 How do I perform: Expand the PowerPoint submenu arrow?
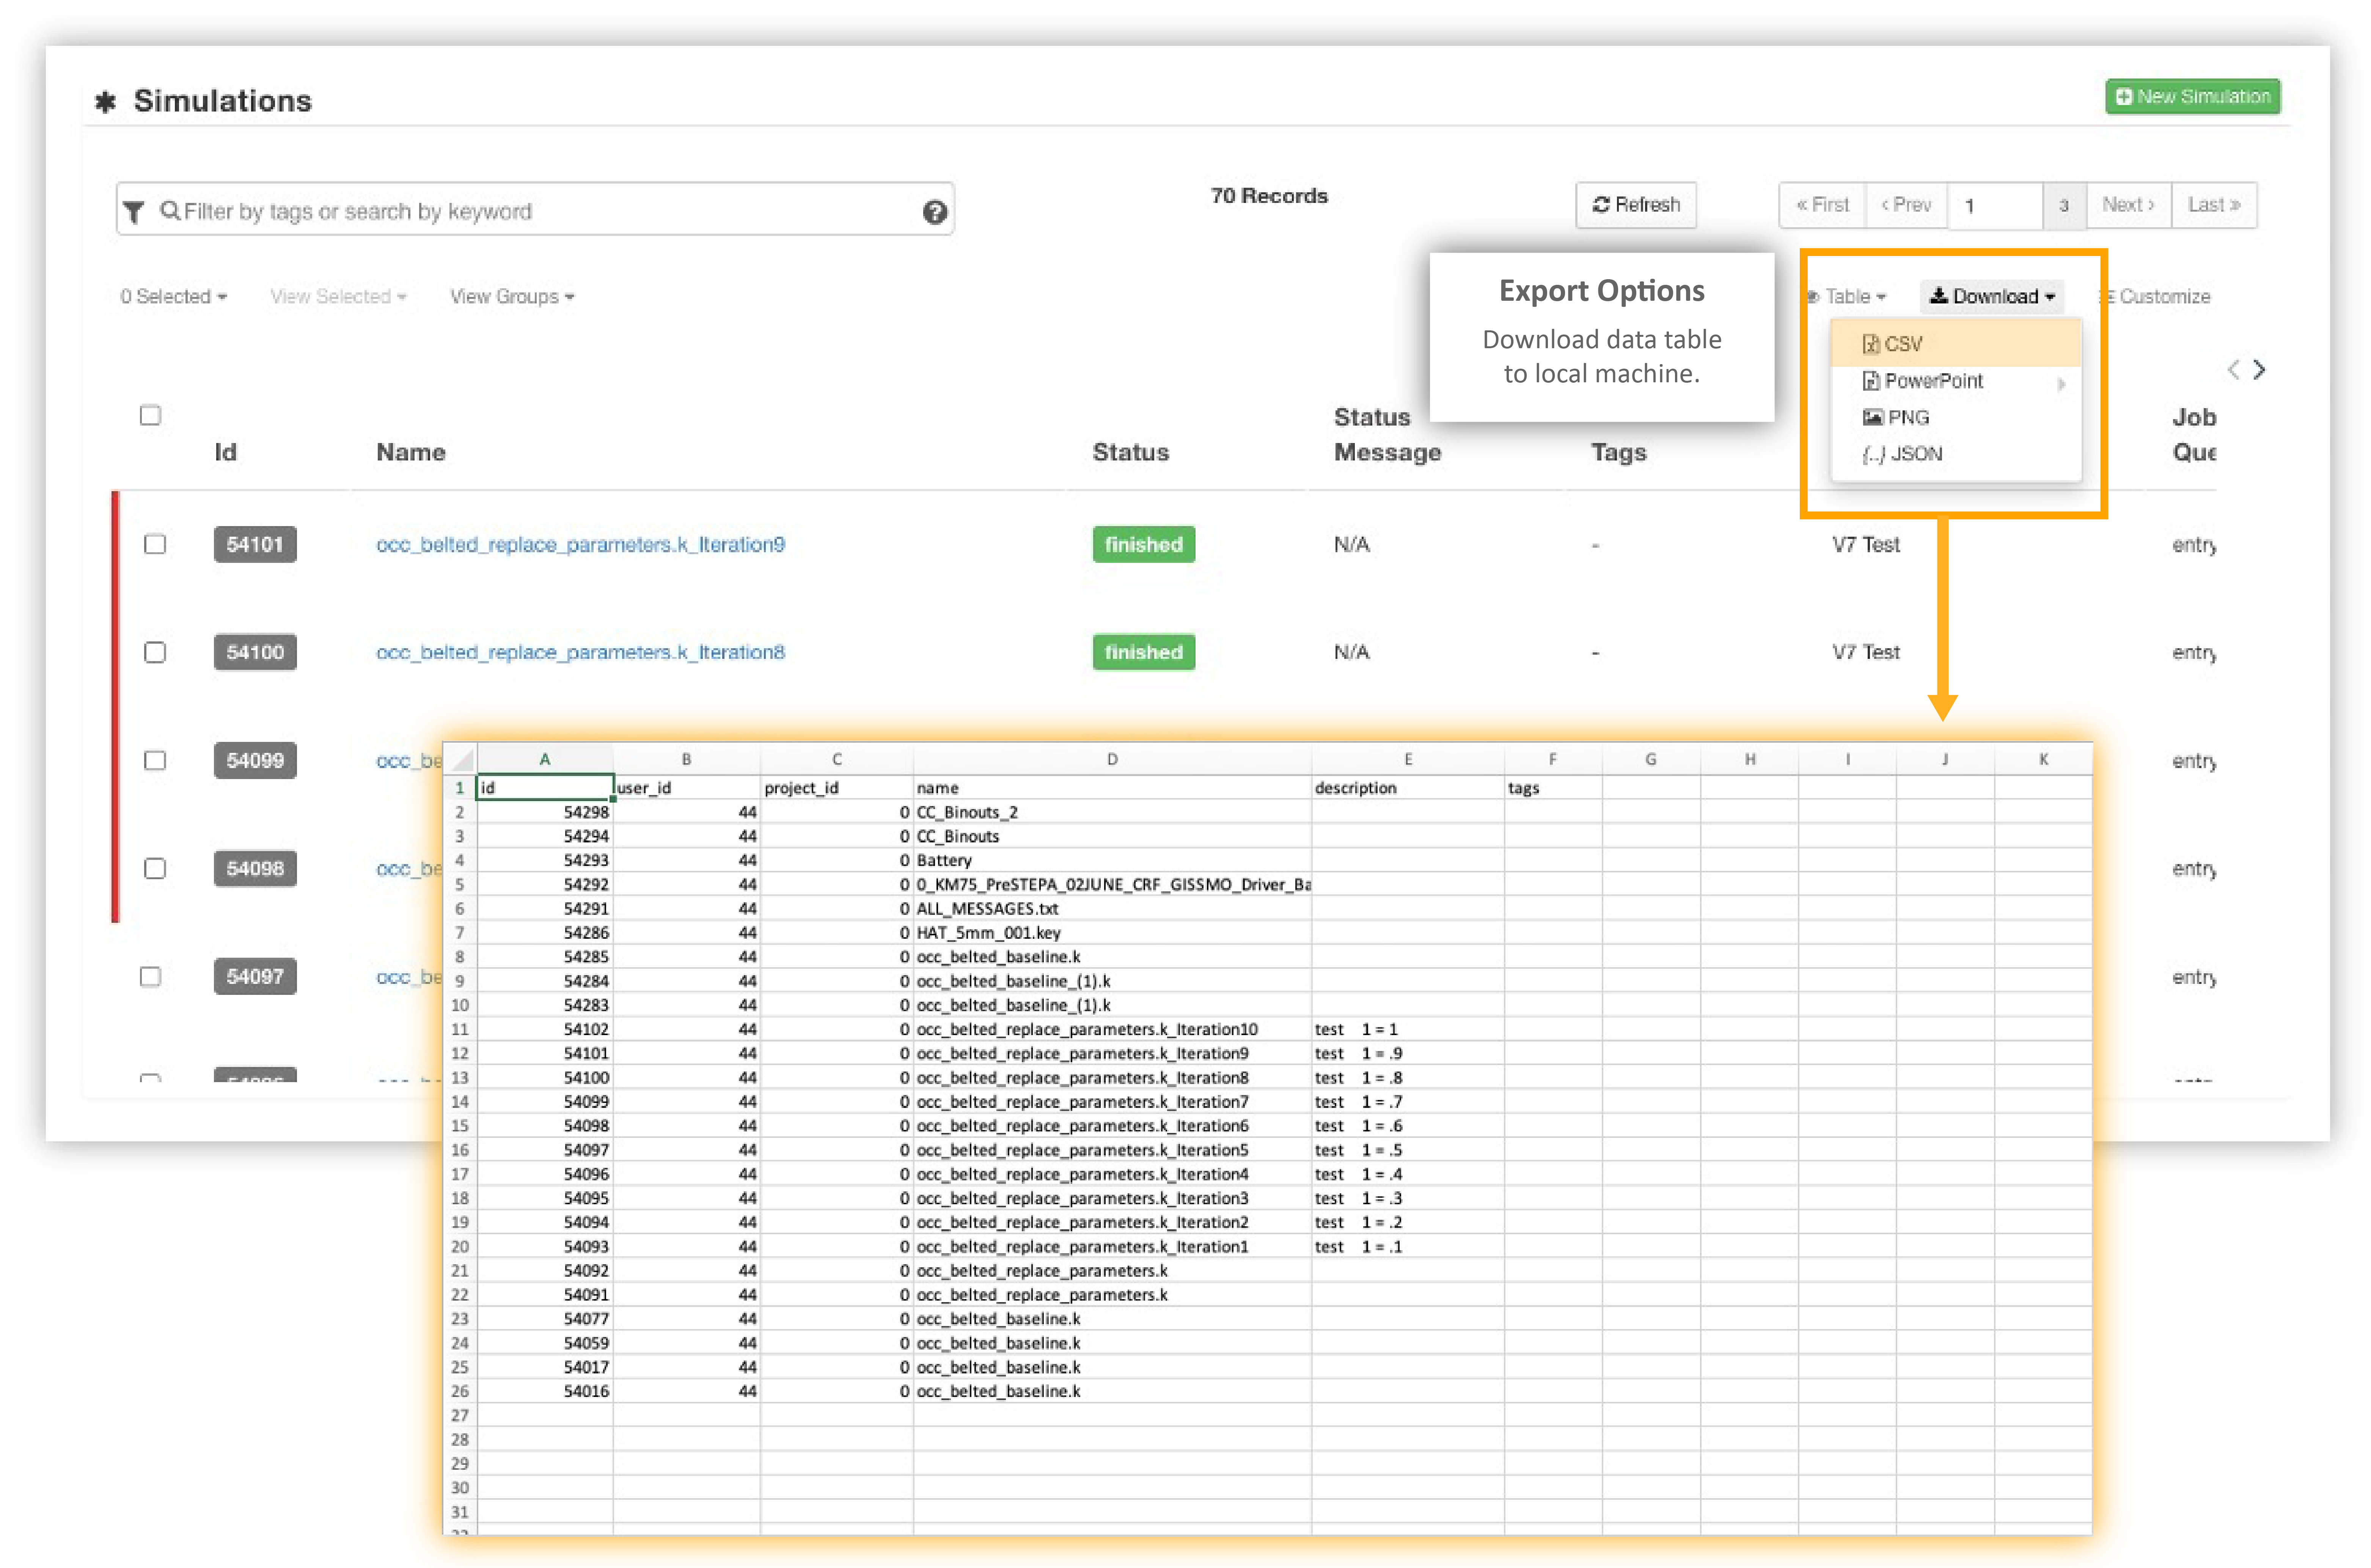tap(2061, 383)
